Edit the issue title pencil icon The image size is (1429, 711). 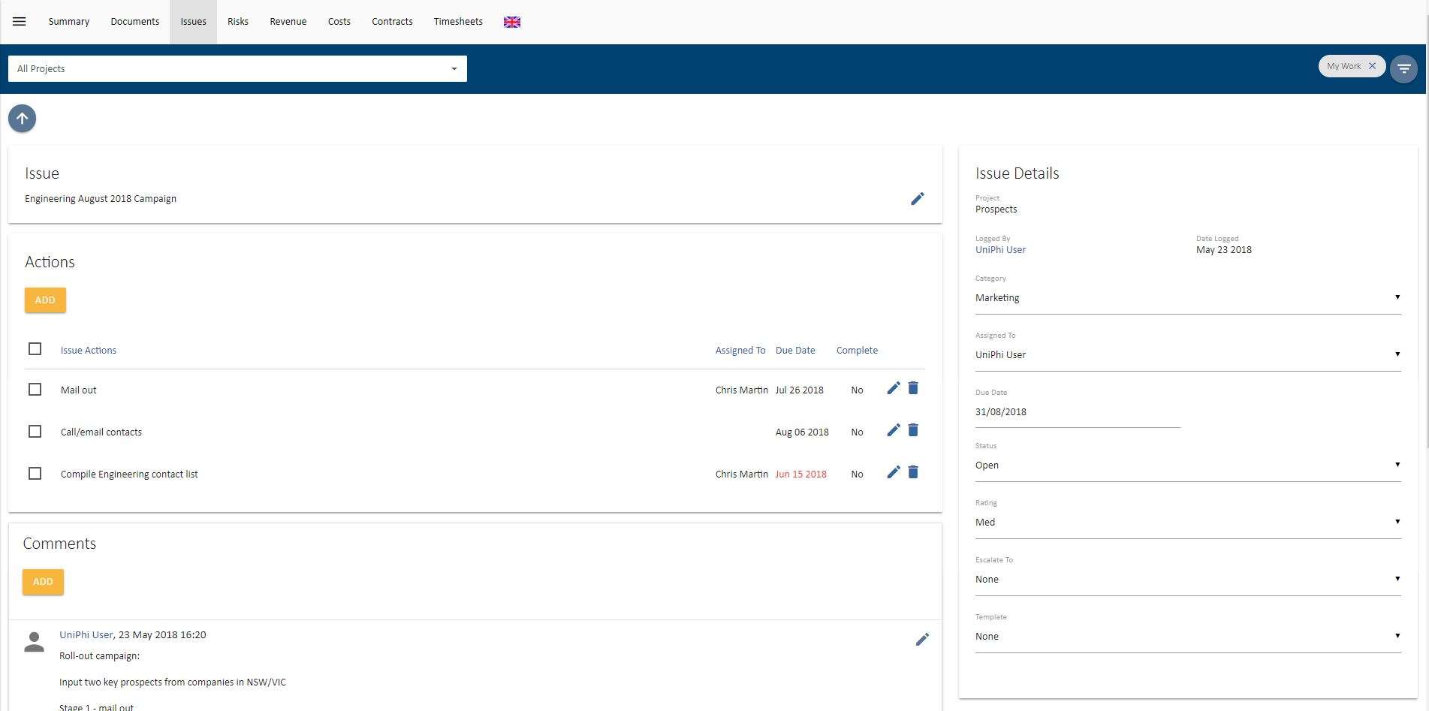pos(918,199)
